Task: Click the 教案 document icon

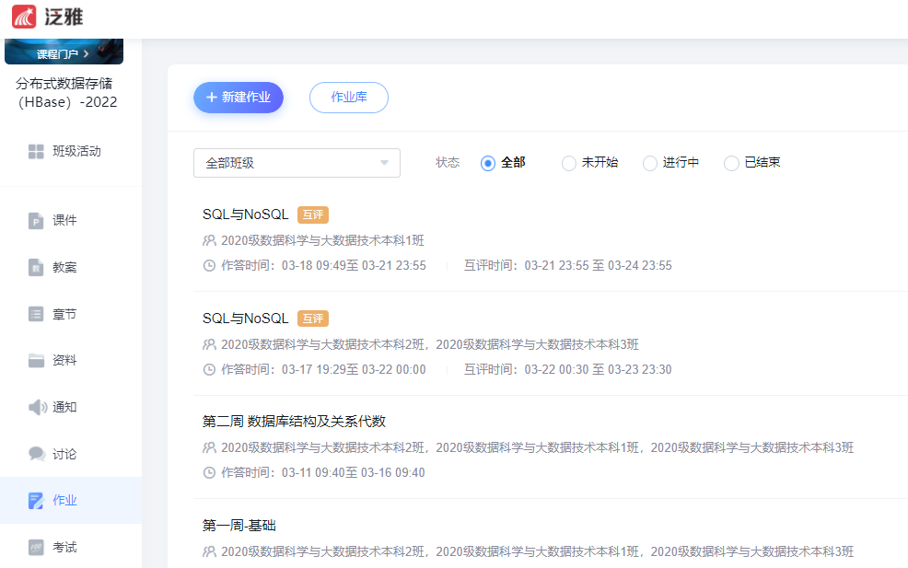Action: tap(36, 268)
